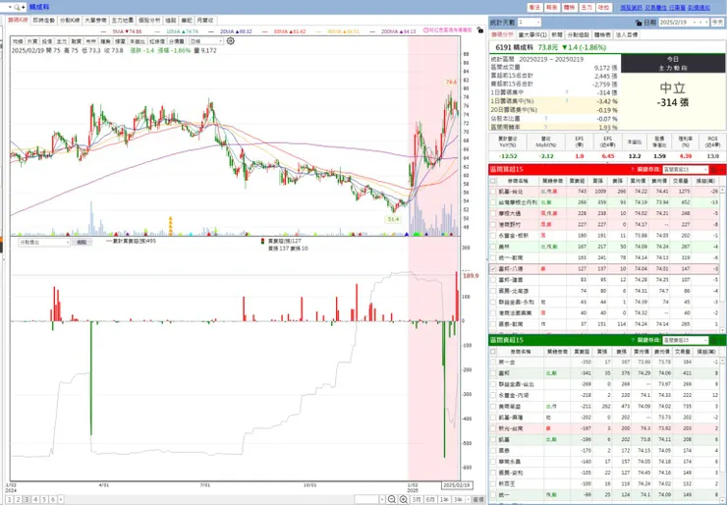The image size is (727, 505).
Task: Open 關鍵券商 dropdown in 區間買超15 header
Action: (x=686, y=170)
